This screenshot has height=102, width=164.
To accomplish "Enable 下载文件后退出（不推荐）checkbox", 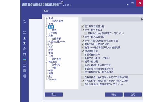I will point(83,58).
